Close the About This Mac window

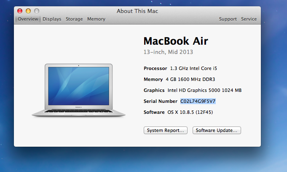20,11
